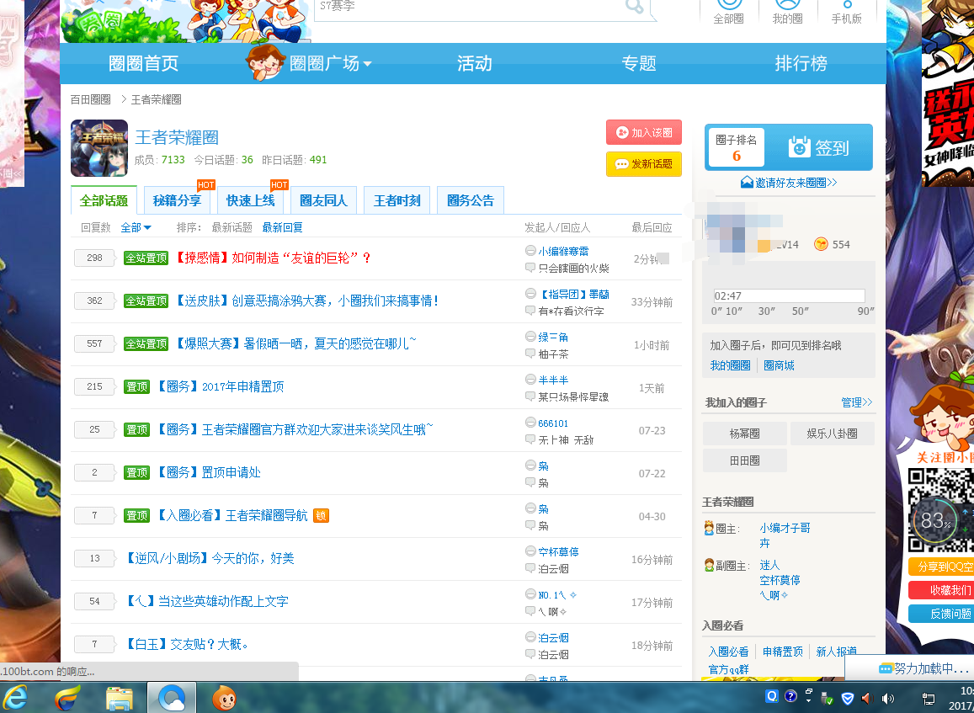Click the QR code image
The image size is (974, 713).
[x=941, y=510]
